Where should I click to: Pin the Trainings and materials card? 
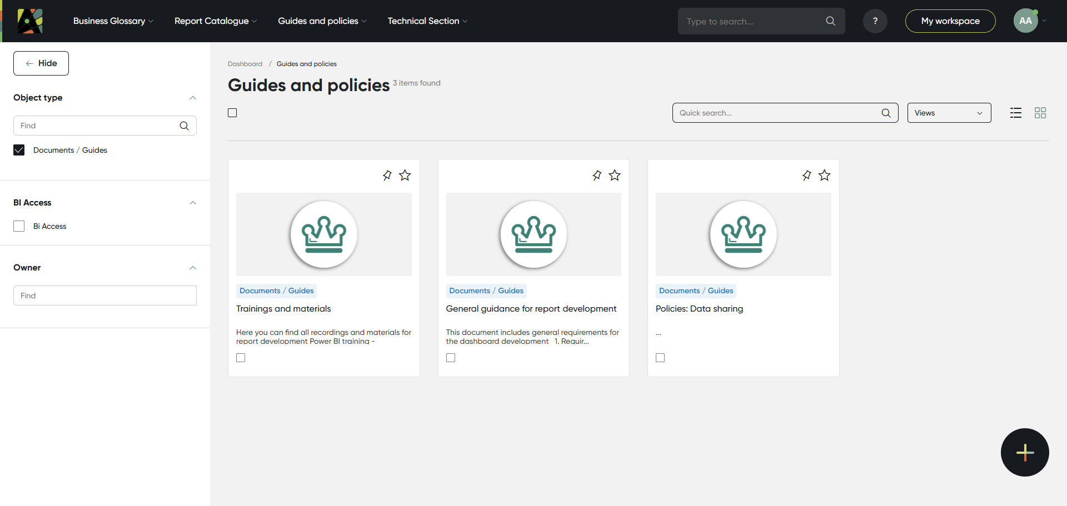[x=387, y=176]
